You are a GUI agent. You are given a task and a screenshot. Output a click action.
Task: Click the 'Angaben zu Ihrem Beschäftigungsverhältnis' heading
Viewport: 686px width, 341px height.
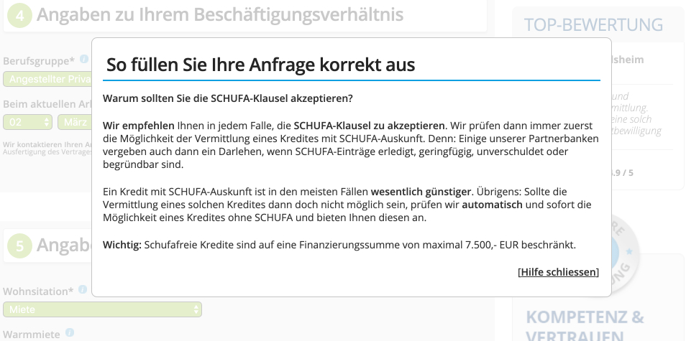[x=220, y=14]
